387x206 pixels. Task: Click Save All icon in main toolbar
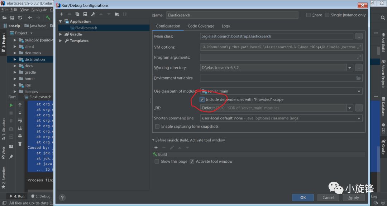[x=12, y=18]
